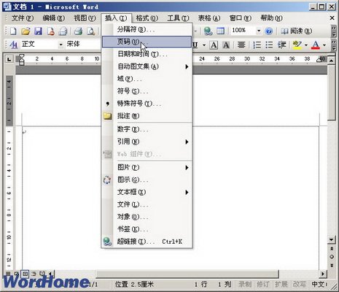
Task: Expand the 引用(N) submenu
Action: pos(147,142)
